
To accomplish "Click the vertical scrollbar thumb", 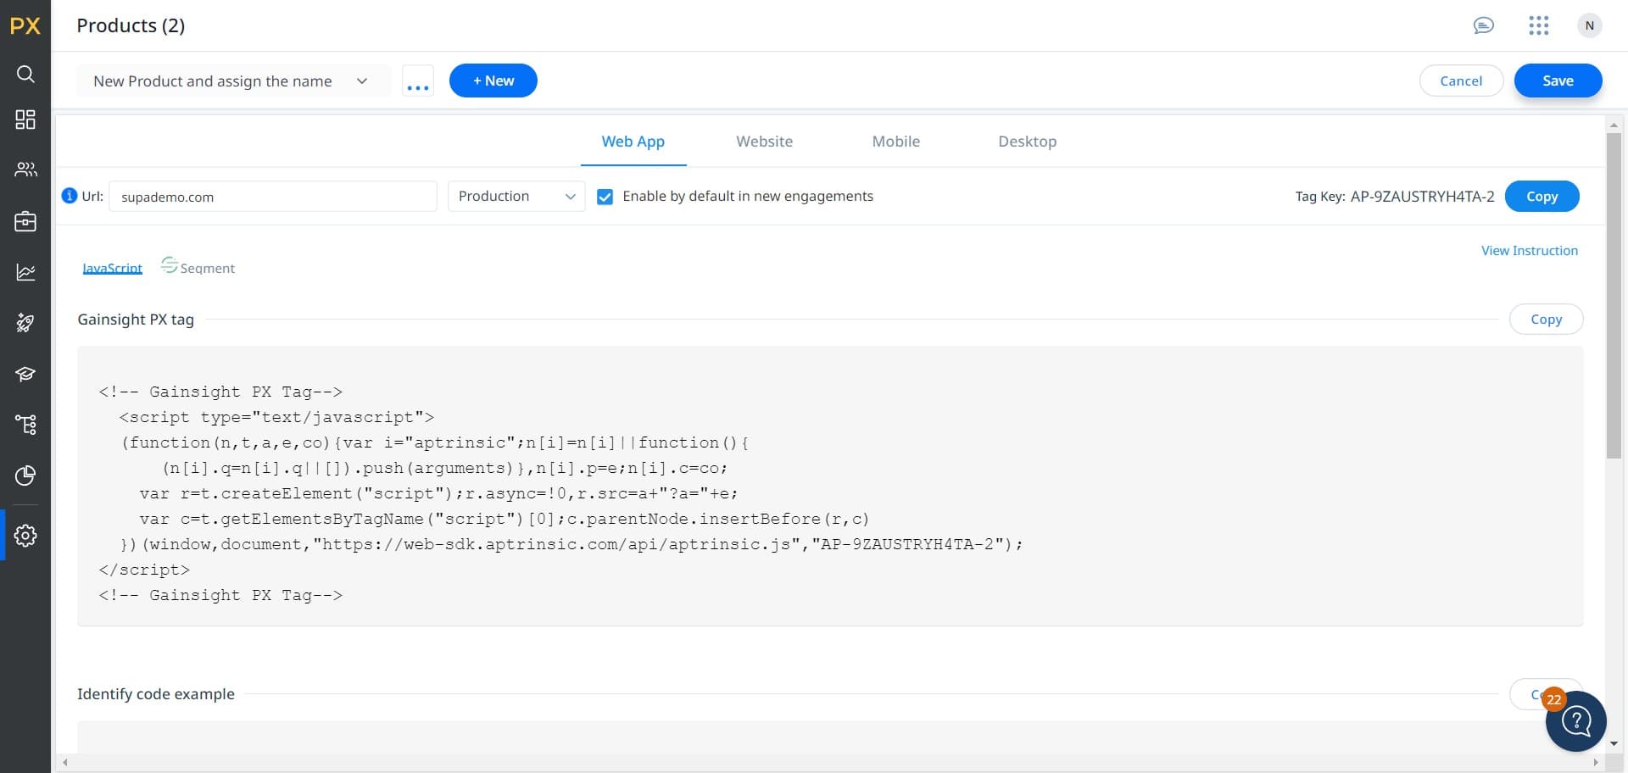I will click(x=1613, y=297).
